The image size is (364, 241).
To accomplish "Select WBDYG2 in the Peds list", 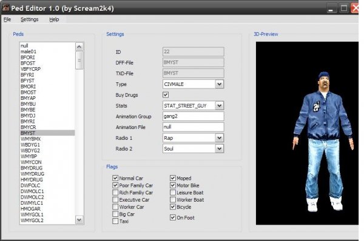I will coord(47,150).
